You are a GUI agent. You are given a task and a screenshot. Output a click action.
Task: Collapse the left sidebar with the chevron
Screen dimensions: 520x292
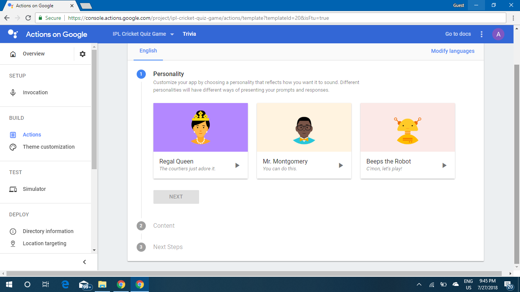tap(85, 262)
